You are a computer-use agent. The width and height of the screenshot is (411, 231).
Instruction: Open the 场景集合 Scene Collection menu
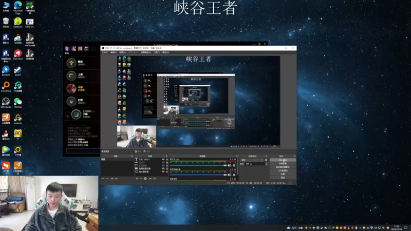(x=146, y=52)
